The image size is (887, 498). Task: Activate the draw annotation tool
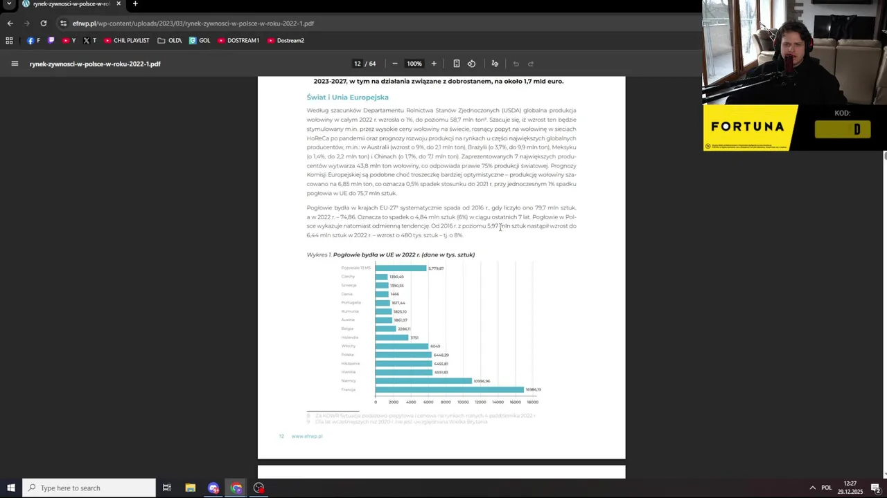tap(495, 64)
